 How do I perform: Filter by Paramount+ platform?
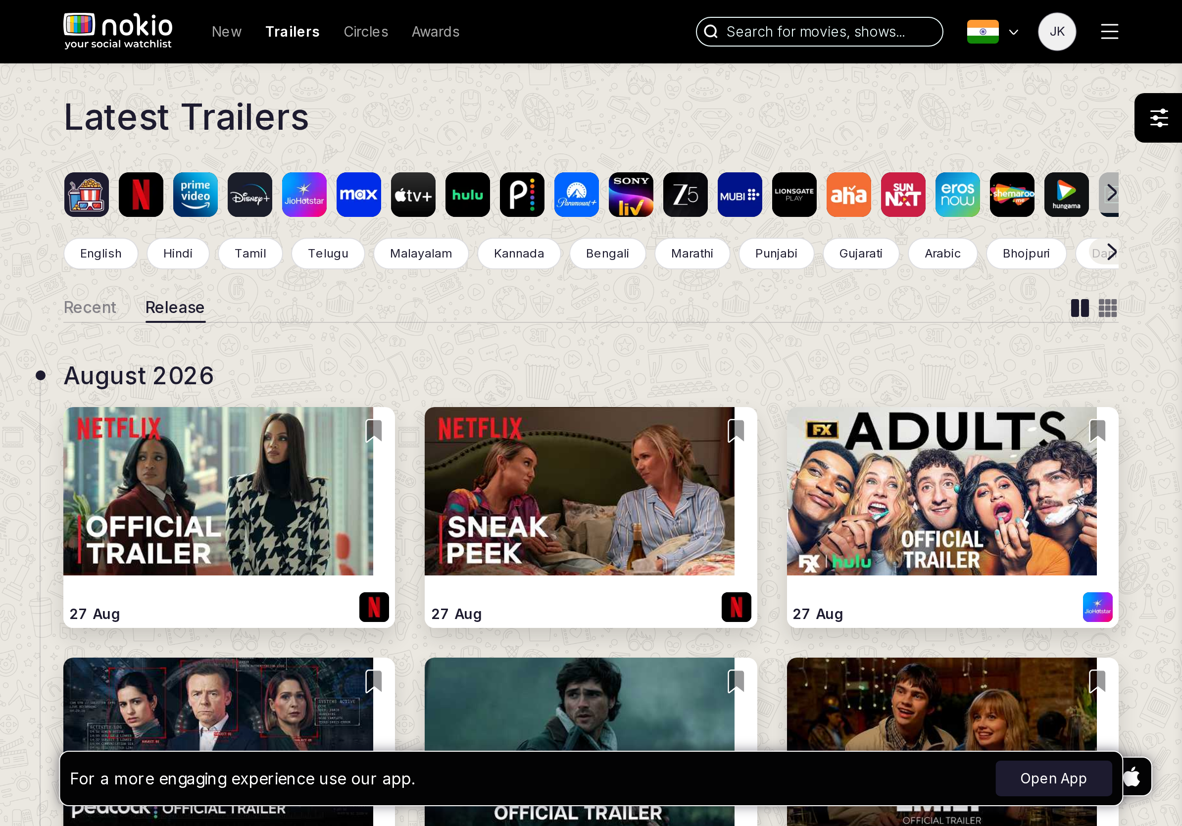click(x=577, y=195)
